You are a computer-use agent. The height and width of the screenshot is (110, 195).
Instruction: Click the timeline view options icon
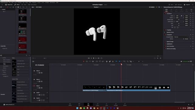click(x=33, y=61)
